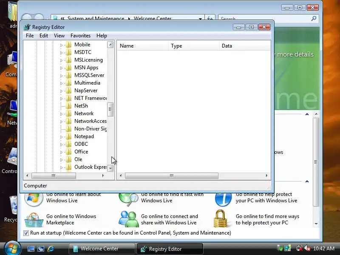The height and width of the screenshot is (255, 340).
Task: Click the tree pane vertical scrollbar thumb
Action: pyautogui.click(x=110, y=109)
